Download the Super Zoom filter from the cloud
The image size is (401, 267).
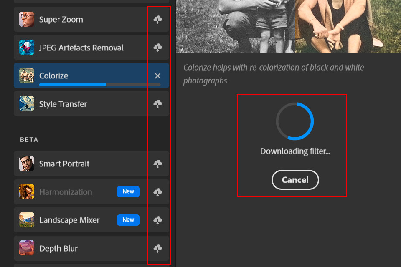[158, 20]
